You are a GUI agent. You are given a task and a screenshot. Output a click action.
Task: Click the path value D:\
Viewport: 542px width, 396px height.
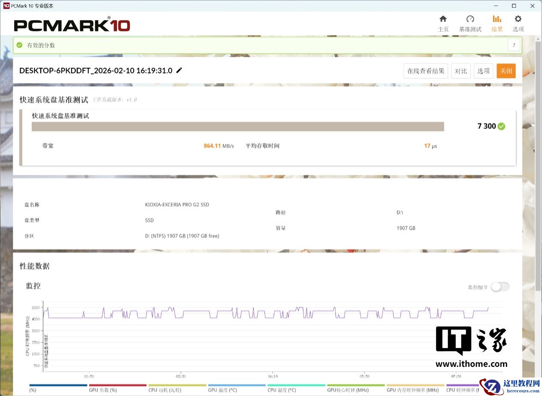tap(400, 213)
